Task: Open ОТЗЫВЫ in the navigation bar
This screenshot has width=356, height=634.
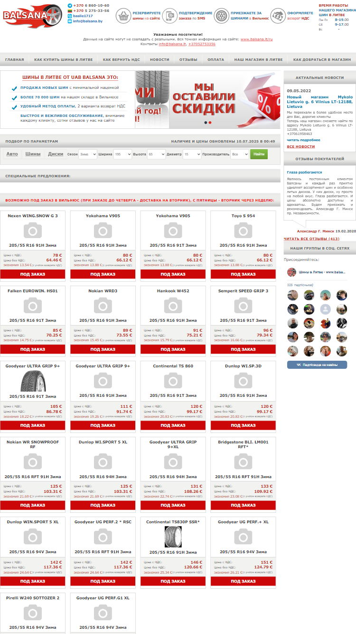Action: (x=188, y=59)
